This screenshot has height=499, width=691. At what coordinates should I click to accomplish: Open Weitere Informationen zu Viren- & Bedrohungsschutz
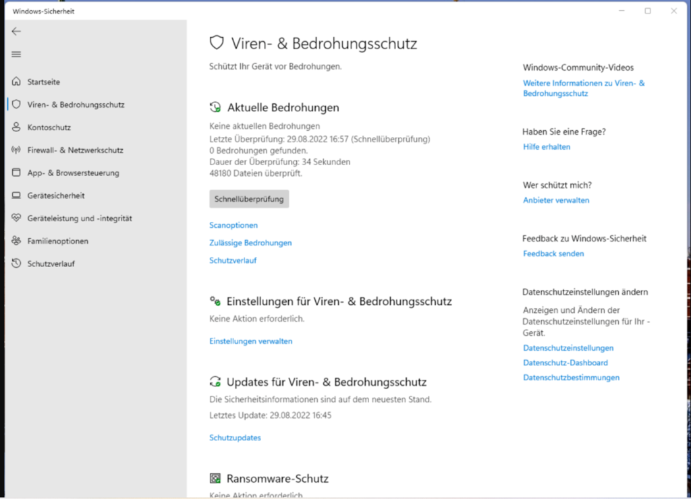click(x=584, y=88)
